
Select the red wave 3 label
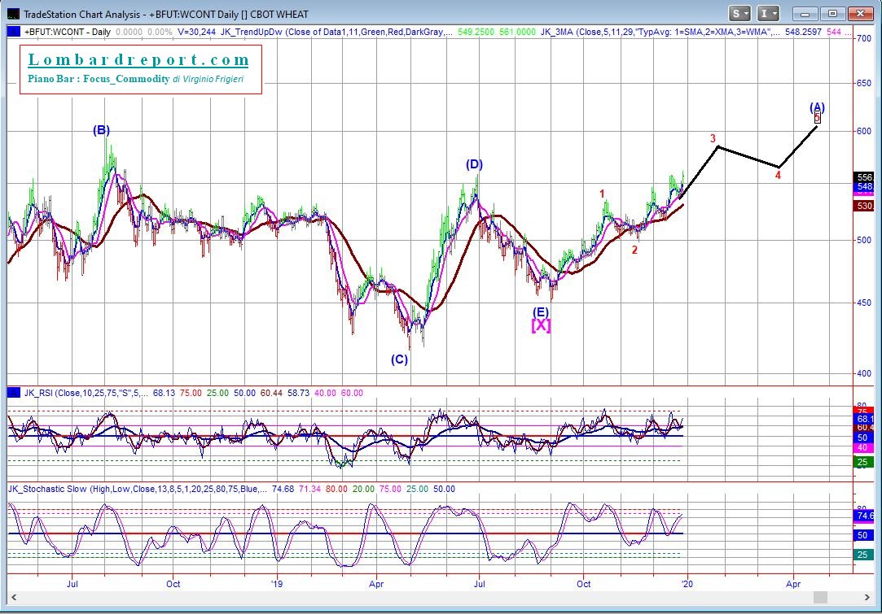pos(713,138)
